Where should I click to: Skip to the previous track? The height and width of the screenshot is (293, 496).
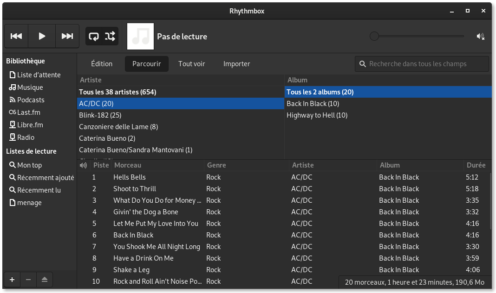coord(16,36)
